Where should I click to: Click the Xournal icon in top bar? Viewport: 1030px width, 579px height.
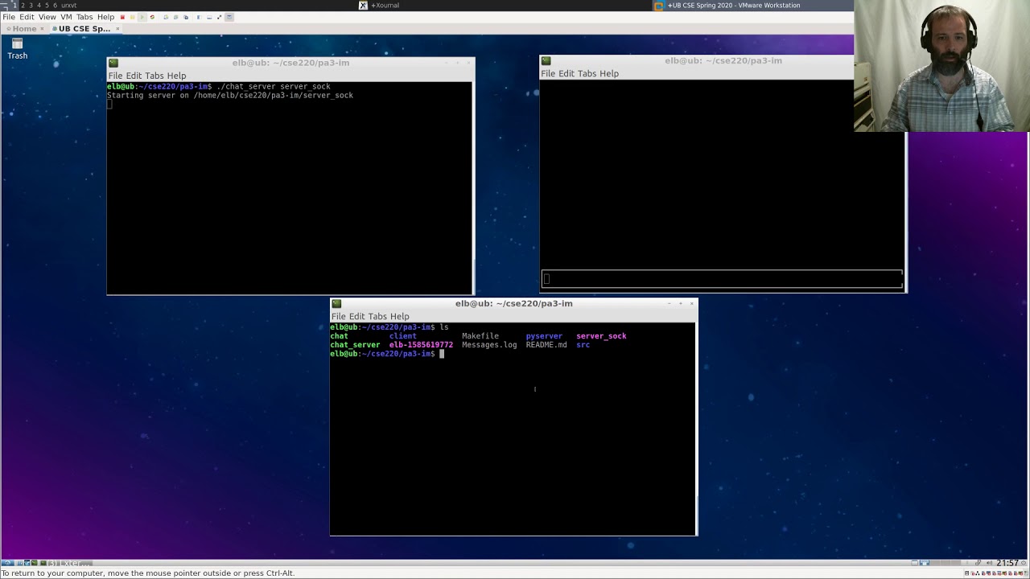tap(363, 5)
